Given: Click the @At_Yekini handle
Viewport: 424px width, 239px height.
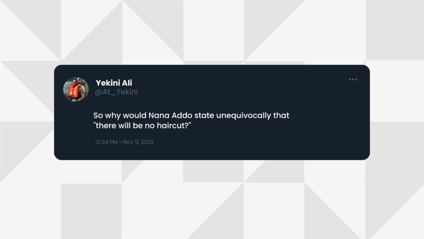Looking at the screenshot, I should point(116,92).
